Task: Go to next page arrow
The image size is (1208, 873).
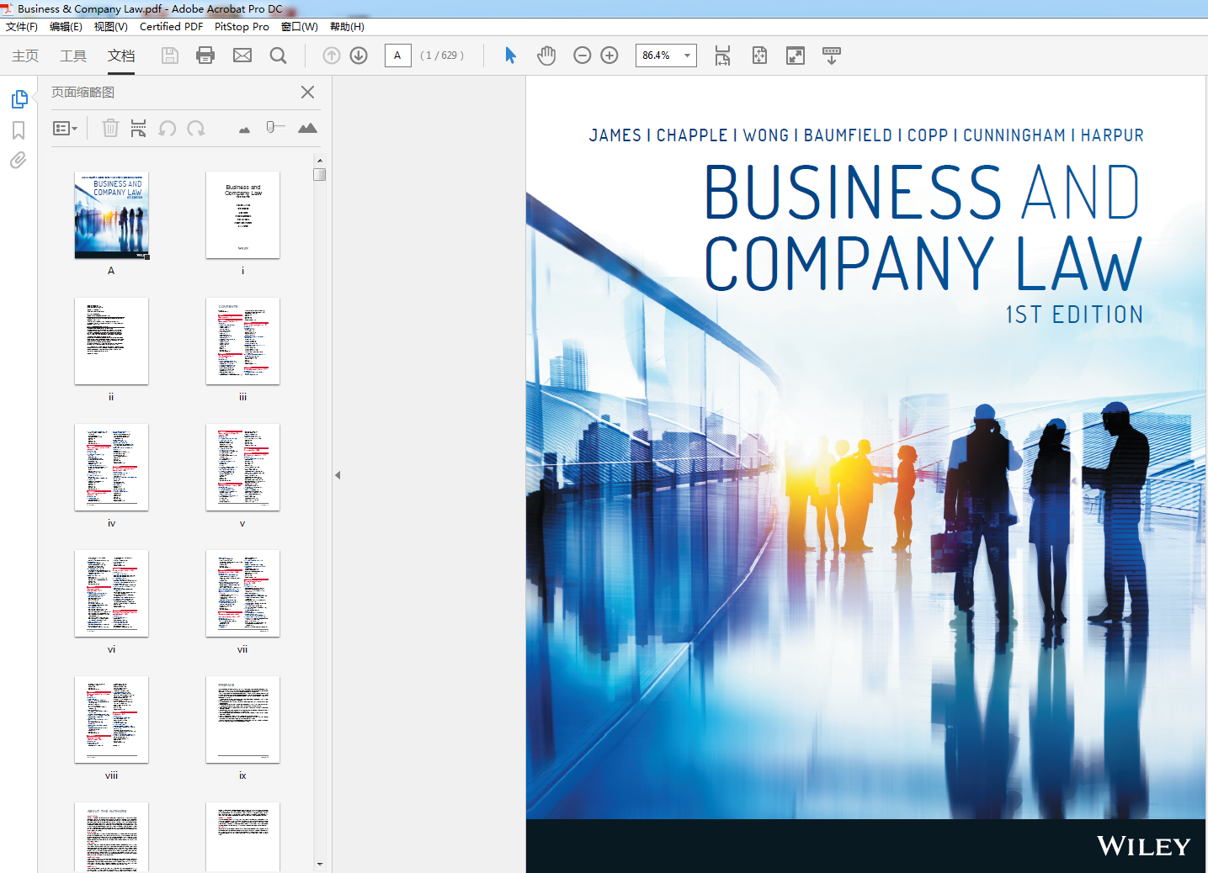Action: 359,56
